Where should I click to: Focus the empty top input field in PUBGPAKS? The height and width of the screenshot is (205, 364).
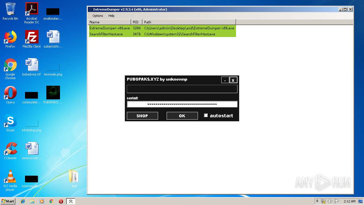[x=182, y=89]
